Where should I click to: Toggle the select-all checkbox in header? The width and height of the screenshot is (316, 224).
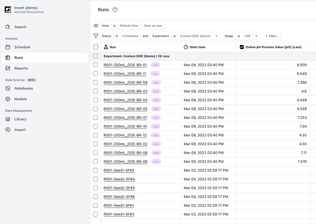point(96,47)
